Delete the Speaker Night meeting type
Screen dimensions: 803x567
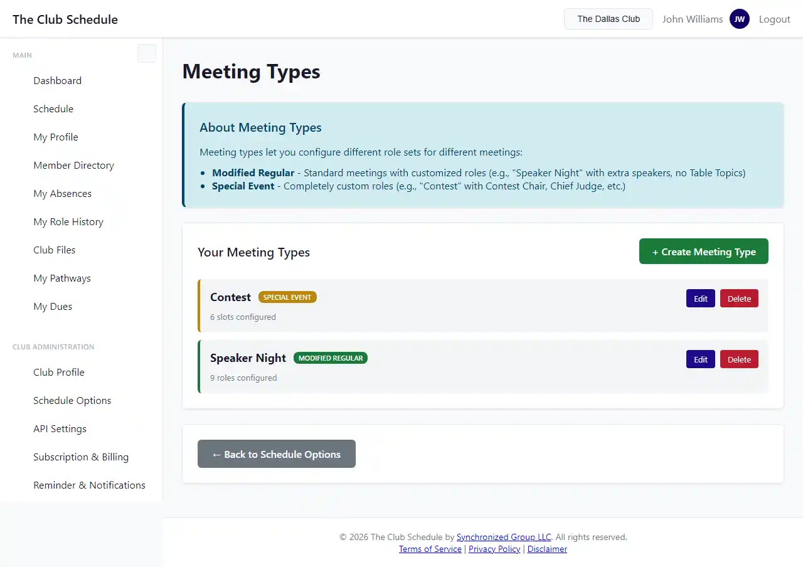(738, 359)
